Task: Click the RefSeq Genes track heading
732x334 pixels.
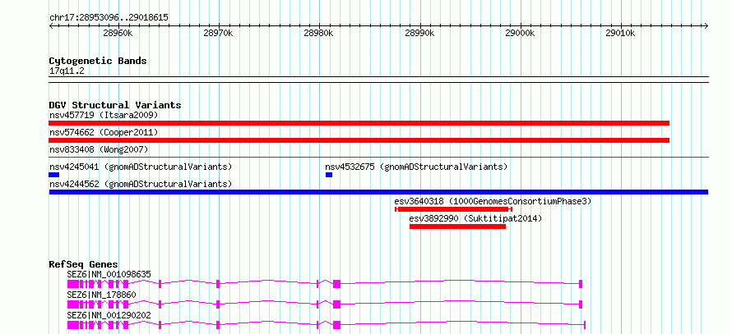Action: click(84, 264)
